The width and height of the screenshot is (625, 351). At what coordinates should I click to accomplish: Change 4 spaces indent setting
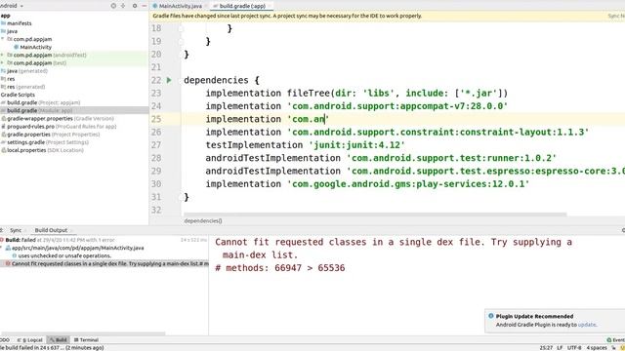coord(597,348)
